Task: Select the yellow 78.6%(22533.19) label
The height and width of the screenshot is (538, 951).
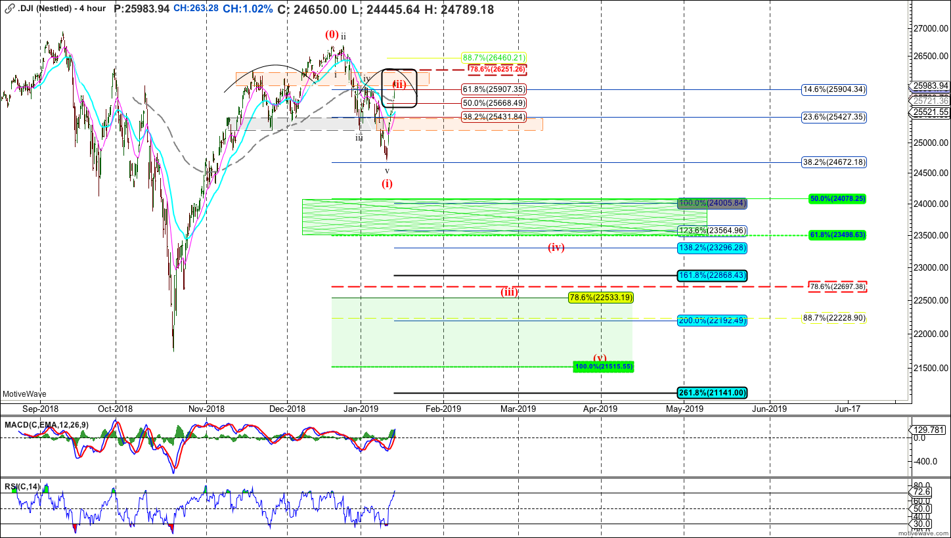Action: tap(601, 298)
